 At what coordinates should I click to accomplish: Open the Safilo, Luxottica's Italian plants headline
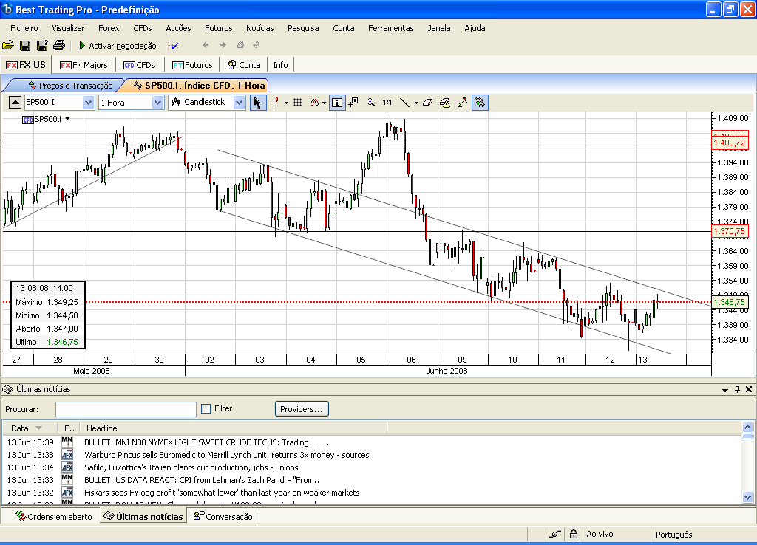click(191, 467)
